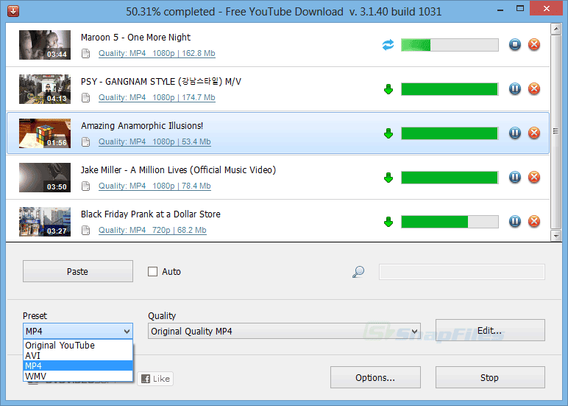Select the highlighted MP4 preset option
This screenshot has height=406, width=568.
(78, 365)
